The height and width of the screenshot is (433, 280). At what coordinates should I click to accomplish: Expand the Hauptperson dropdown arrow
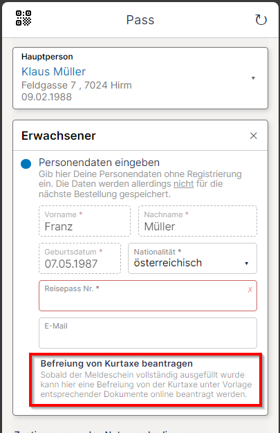(253, 78)
